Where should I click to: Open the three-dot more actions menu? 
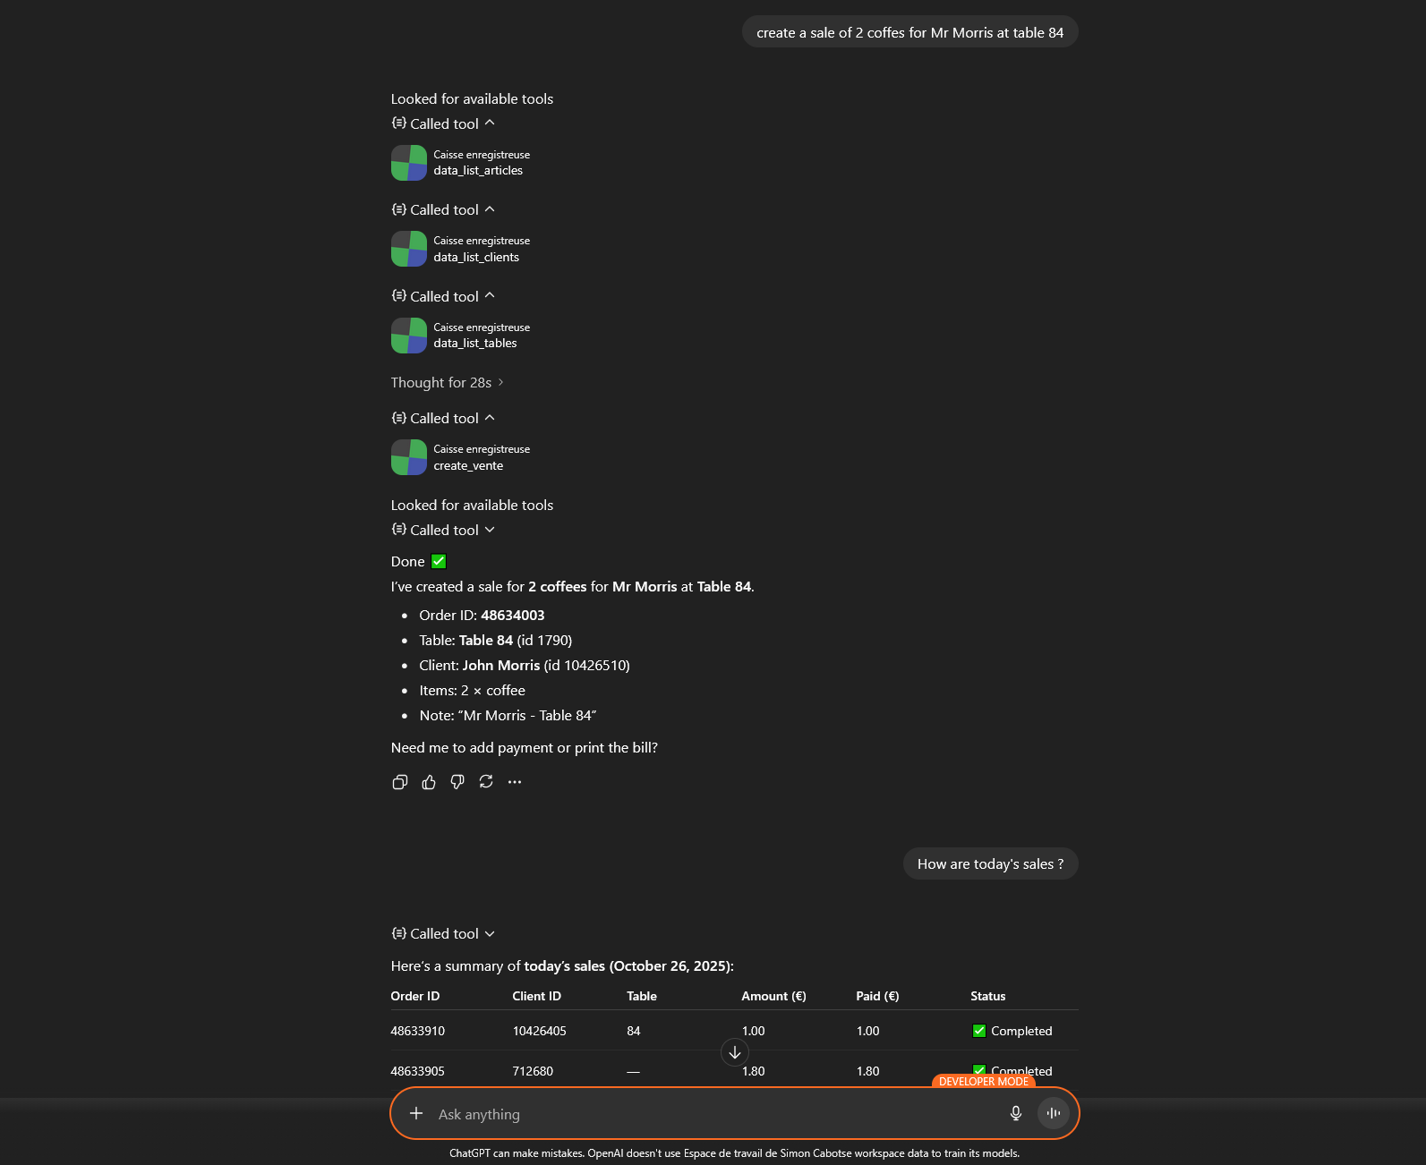click(515, 782)
